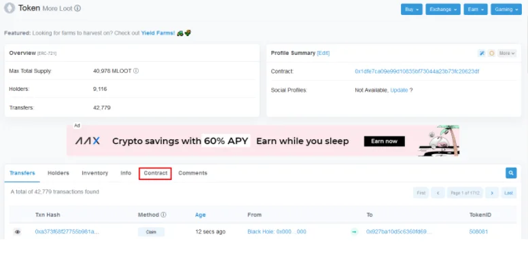The image size is (528, 260).
Task: Click the green arrow icon in the transfer row
Action: click(x=354, y=231)
